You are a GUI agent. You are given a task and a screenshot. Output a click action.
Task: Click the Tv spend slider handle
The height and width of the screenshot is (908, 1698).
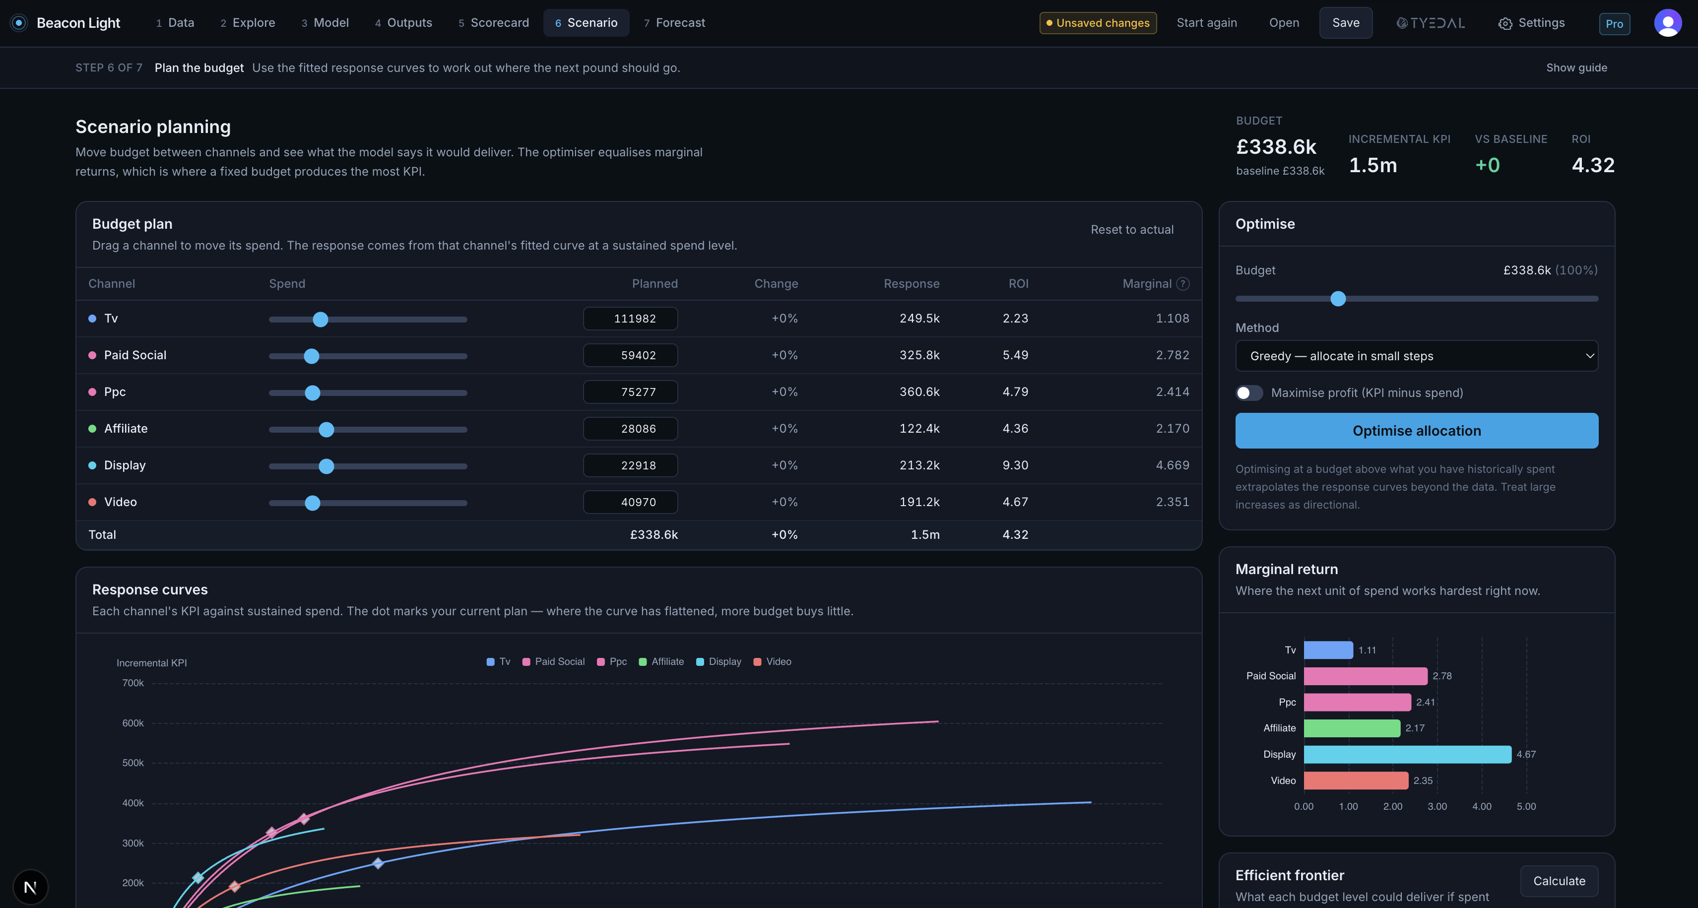(x=321, y=320)
